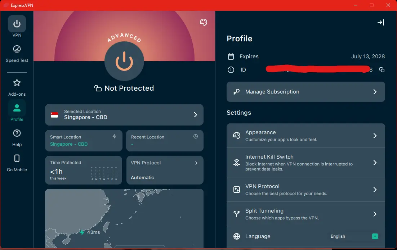
Task: Expand the Internet Kill Switch chevron
Action: (x=375, y=163)
